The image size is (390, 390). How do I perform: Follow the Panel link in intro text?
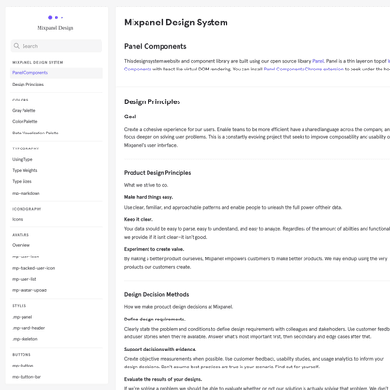click(318, 61)
